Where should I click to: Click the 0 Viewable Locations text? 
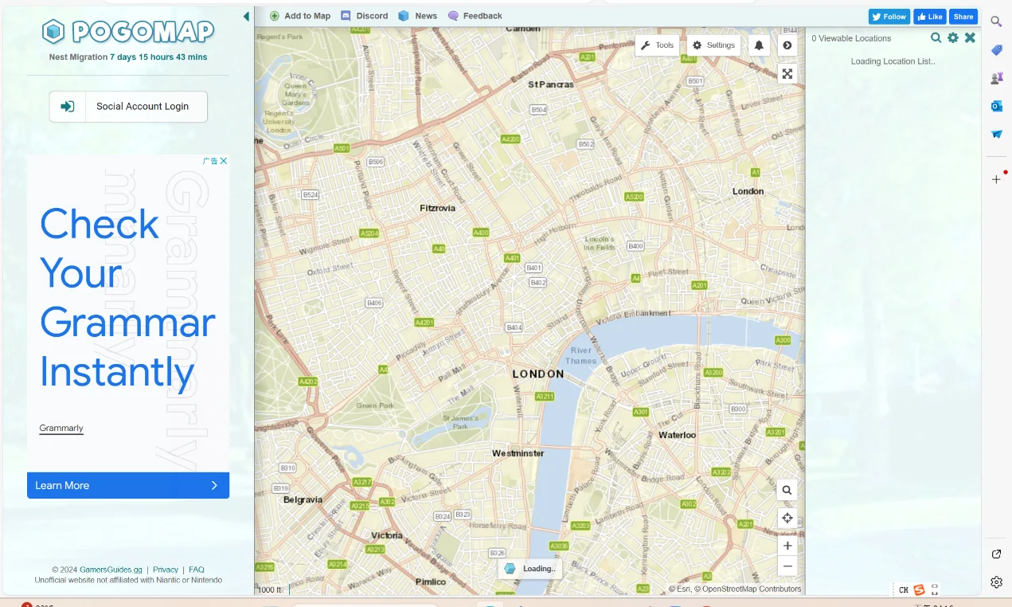(851, 38)
